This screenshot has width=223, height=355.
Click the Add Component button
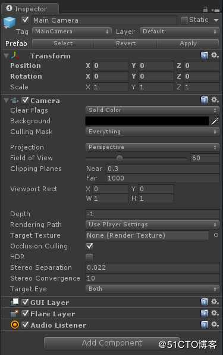point(112,343)
